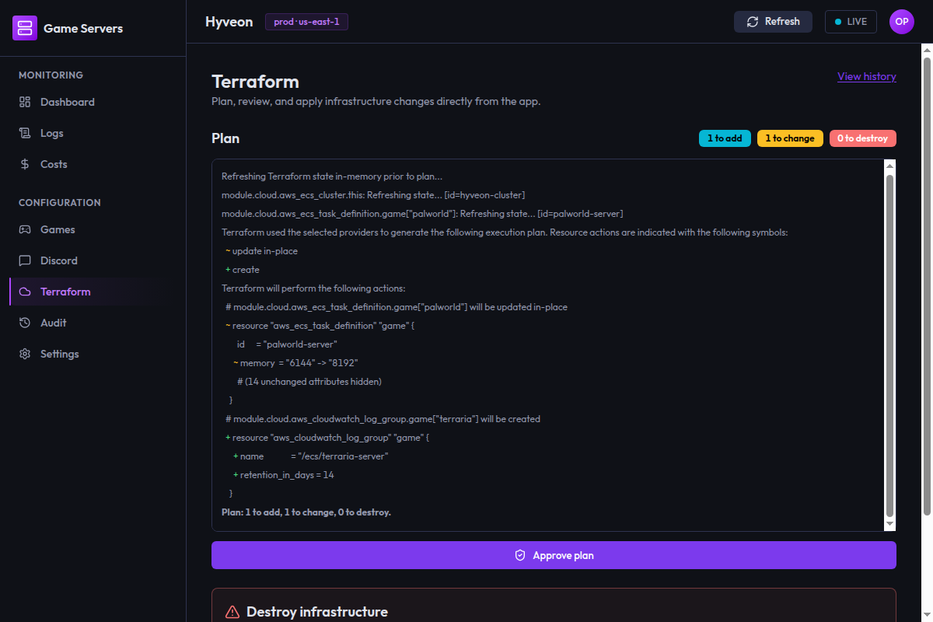Viewport: 933px width, 622px height.
Task: Click the 'Plan: 1 to add' summary line
Action: tap(306, 512)
